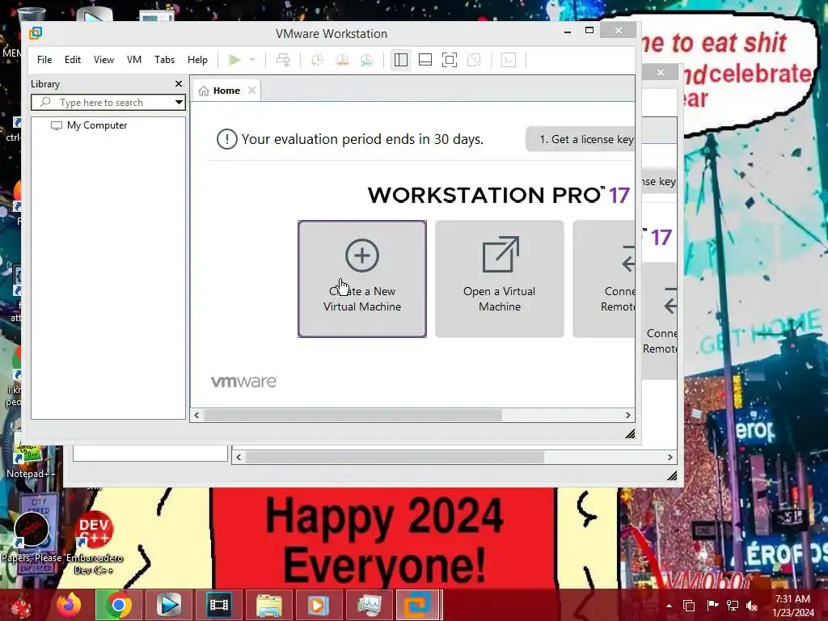This screenshot has width=828, height=621.
Task: Click the network tray icon
Action: 733,606
